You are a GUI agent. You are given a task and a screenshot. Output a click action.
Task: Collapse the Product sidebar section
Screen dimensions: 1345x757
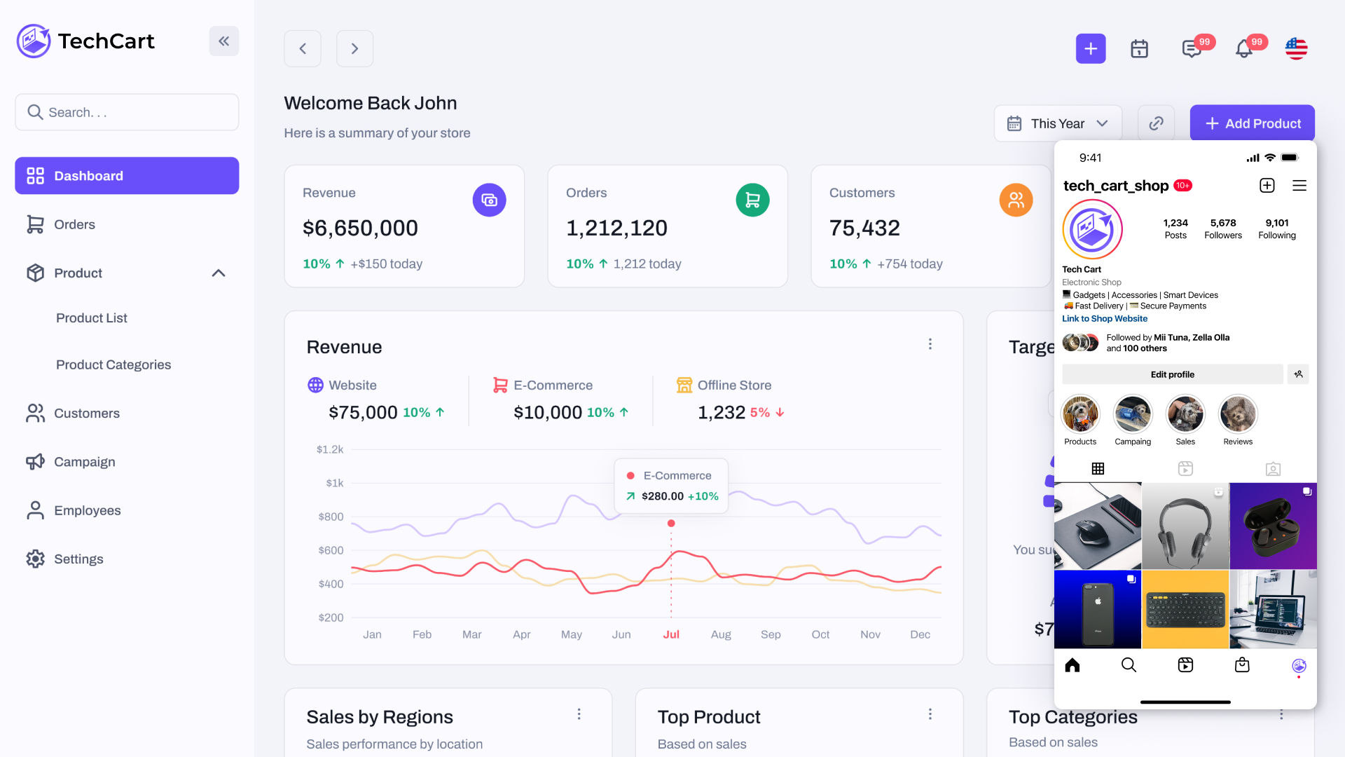click(x=218, y=273)
